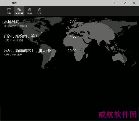Switch to the 闹钟 alarm tab
This screenshot has width=139, height=121.
[9, 11]
